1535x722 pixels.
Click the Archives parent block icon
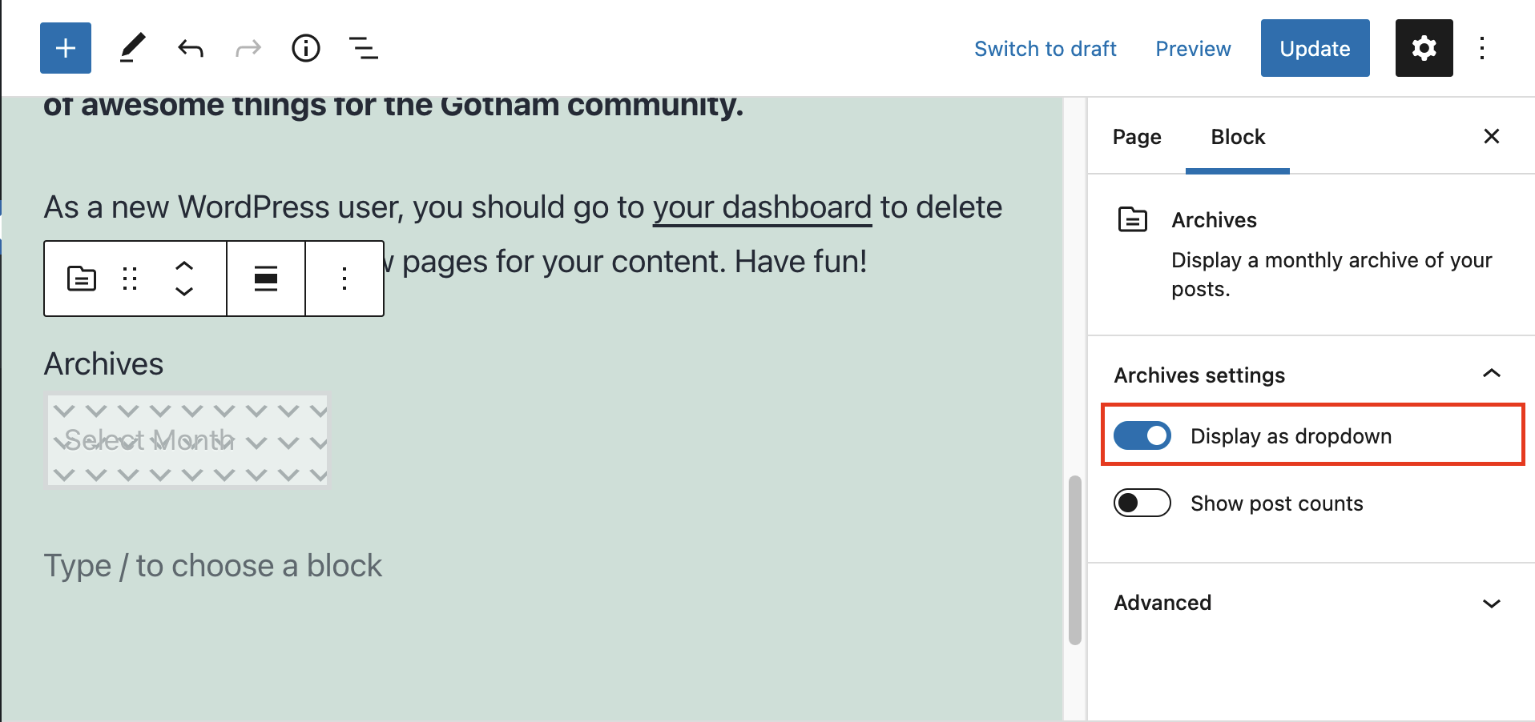point(81,279)
